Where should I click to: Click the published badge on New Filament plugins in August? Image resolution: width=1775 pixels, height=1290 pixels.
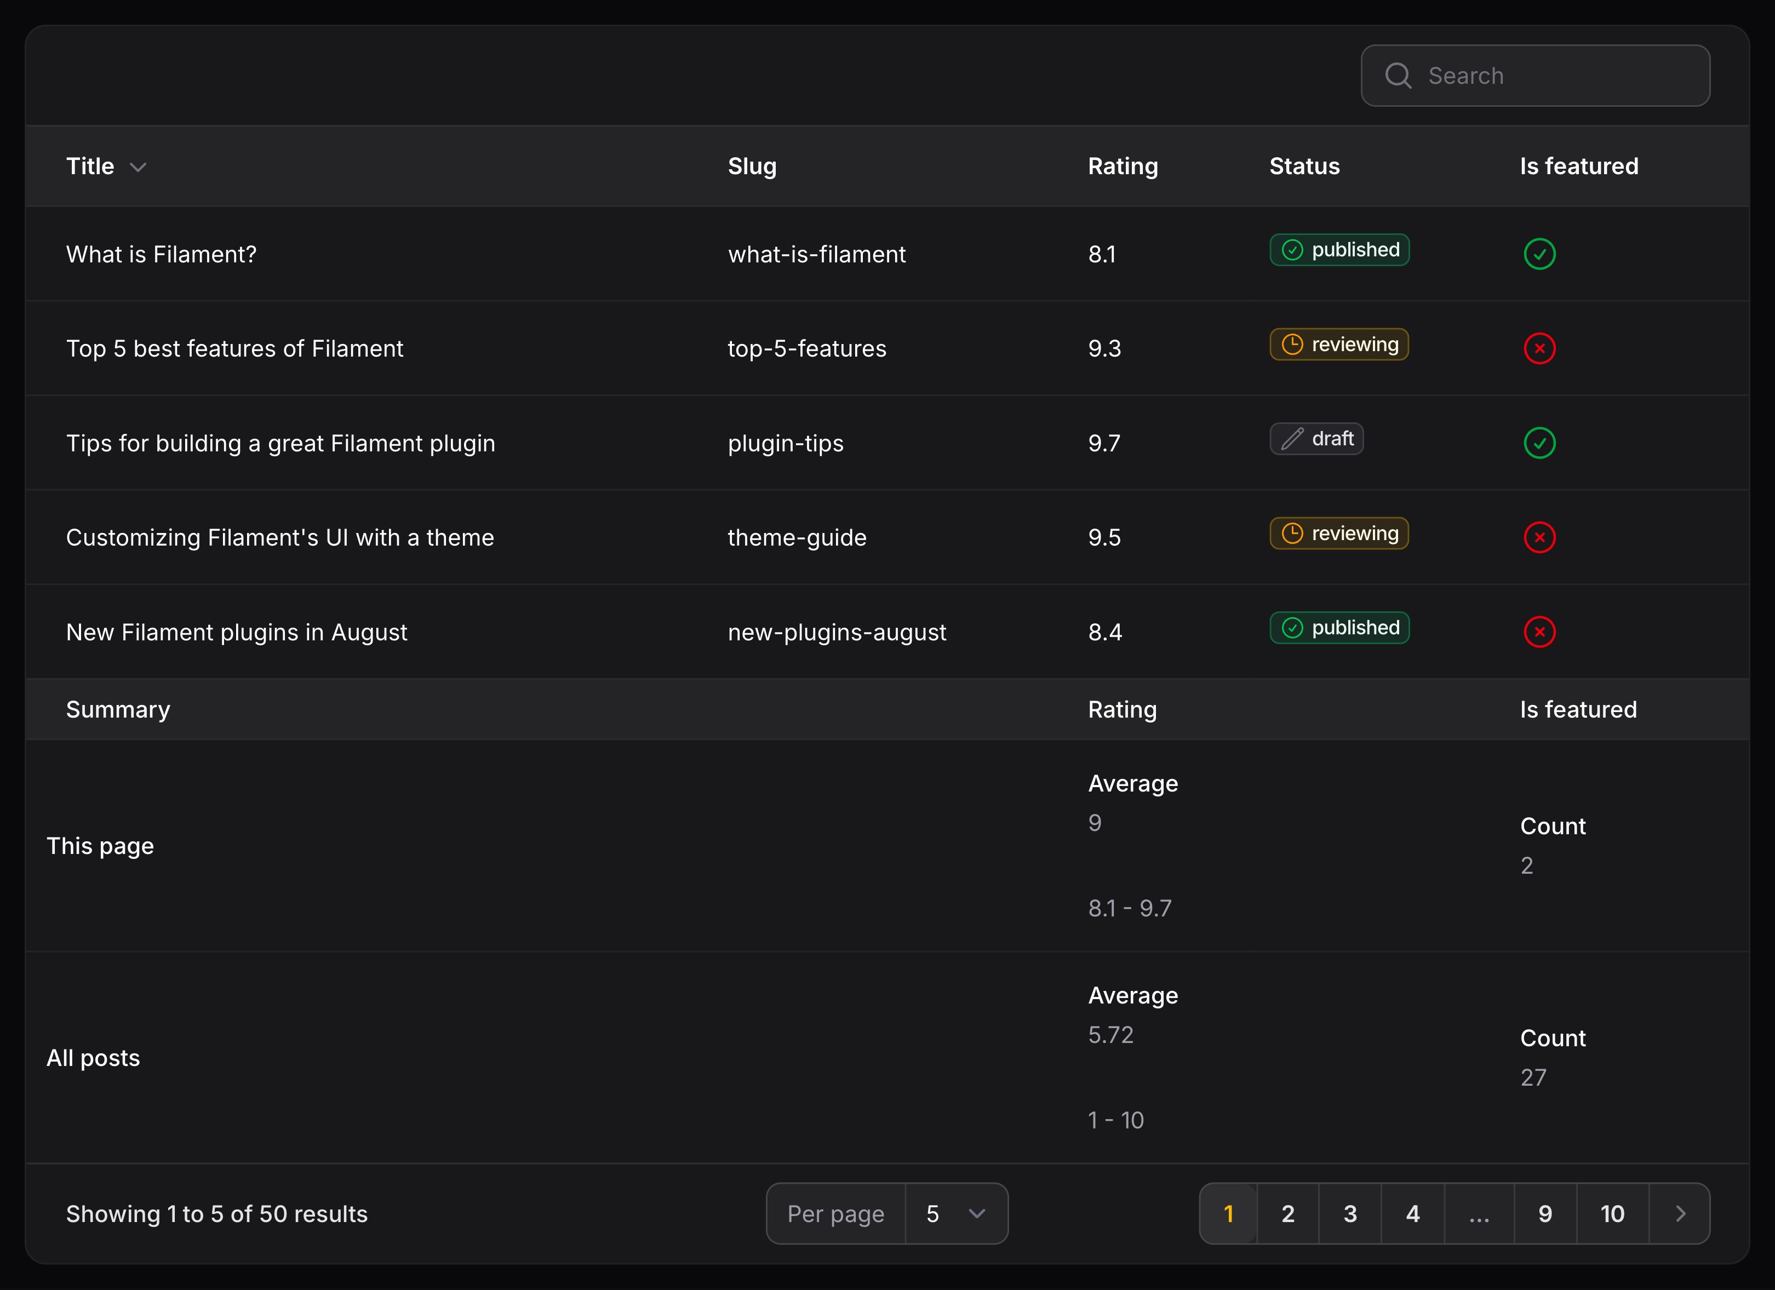point(1339,627)
